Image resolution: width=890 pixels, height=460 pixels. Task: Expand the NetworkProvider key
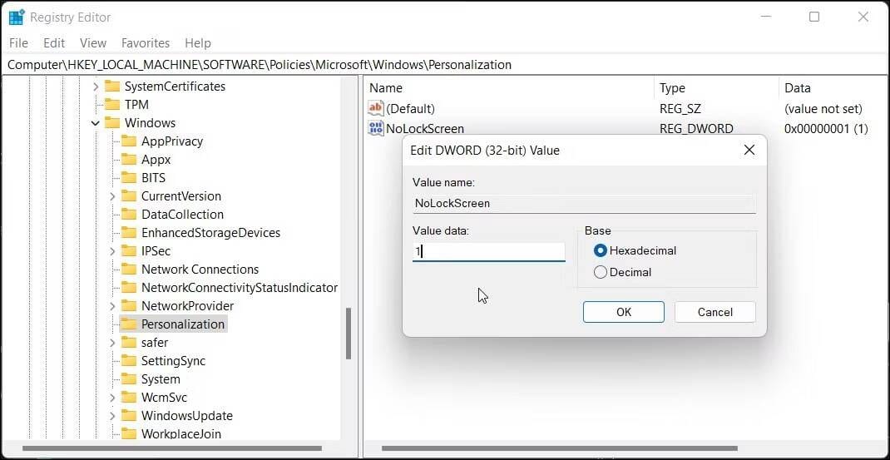tap(111, 305)
